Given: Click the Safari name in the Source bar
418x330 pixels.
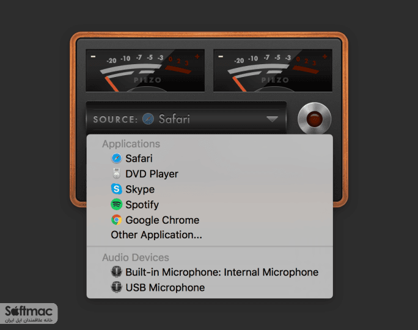Looking at the screenshot, I should [x=174, y=119].
